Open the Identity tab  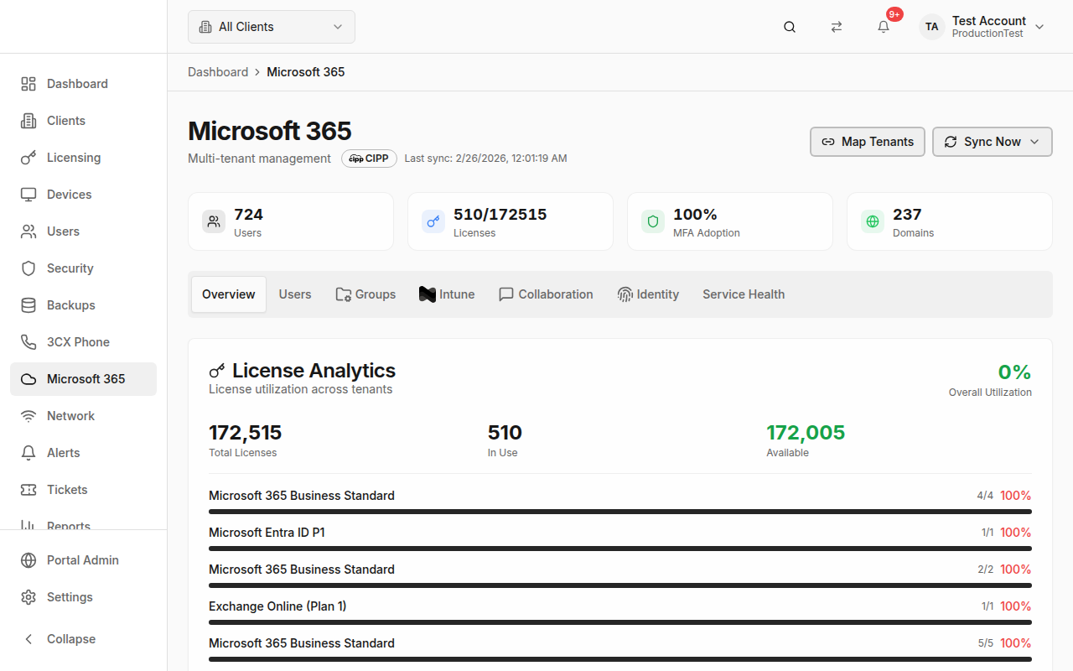click(648, 294)
